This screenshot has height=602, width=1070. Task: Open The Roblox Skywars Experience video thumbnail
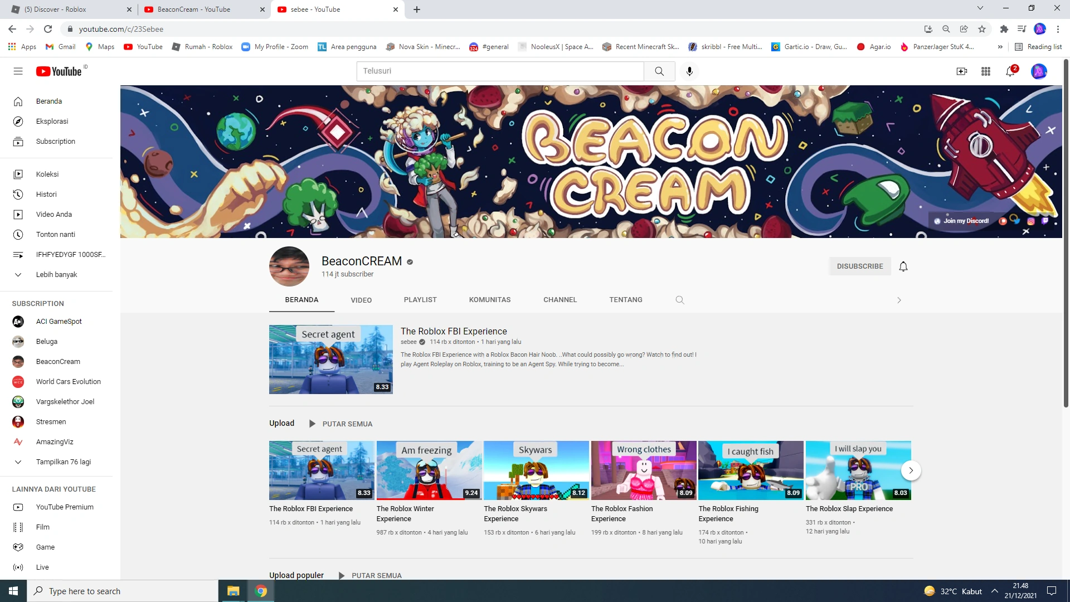tap(536, 470)
